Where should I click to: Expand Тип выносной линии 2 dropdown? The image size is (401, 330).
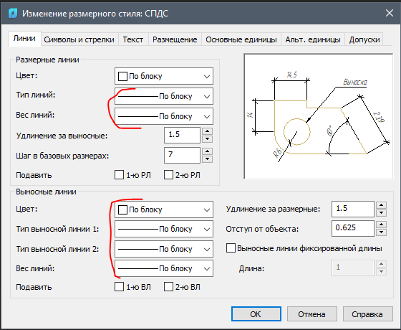164,249
